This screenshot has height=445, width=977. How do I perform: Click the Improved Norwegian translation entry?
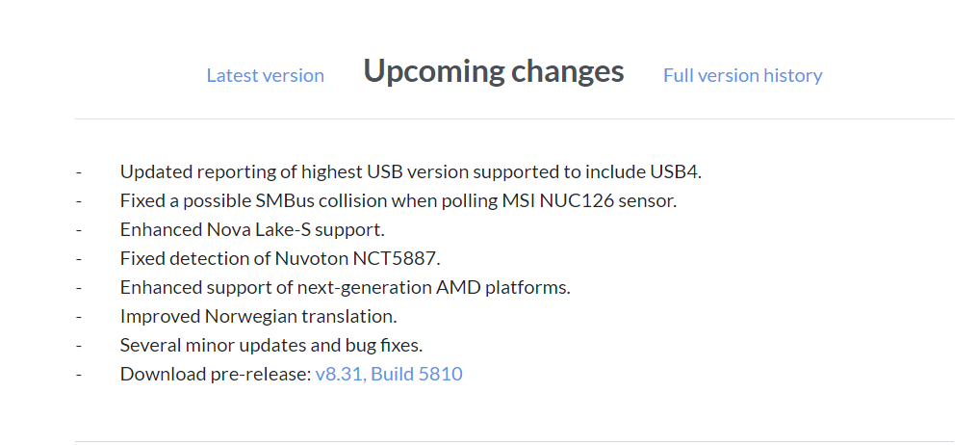[x=259, y=316]
